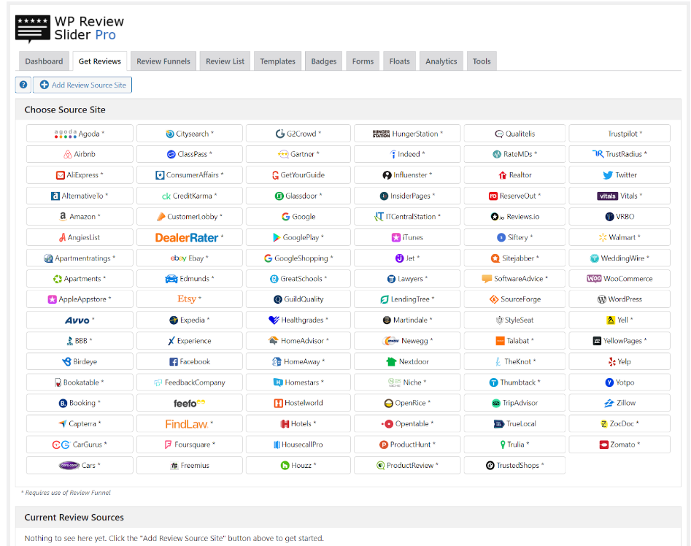Open the help question mark icon
Image resolution: width=691 pixels, height=546 pixels.
point(23,85)
